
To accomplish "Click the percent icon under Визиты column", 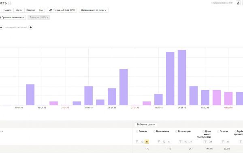I will point(142,142).
